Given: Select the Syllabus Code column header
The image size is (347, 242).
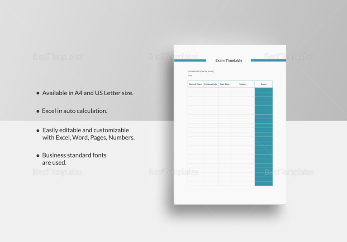Looking at the screenshot, I should 210,84.
